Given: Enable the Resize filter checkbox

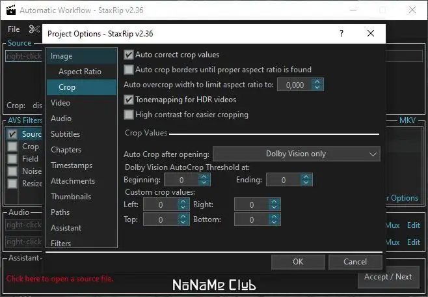Looking at the screenshot, I should coord(12,183).
